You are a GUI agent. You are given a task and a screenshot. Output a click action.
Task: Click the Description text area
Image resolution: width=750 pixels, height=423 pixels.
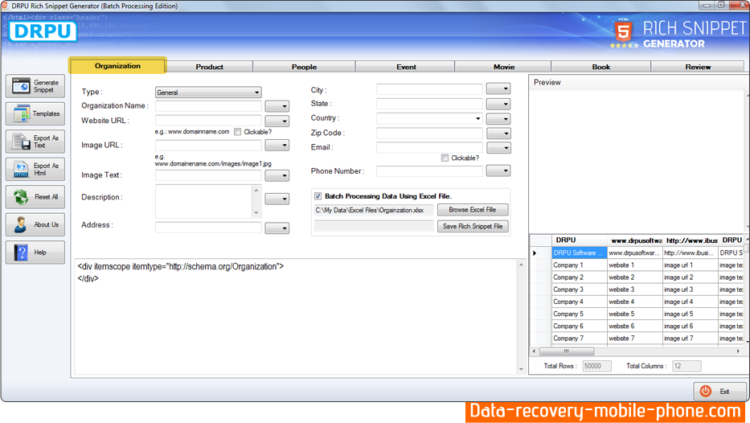tap(204, 201)
